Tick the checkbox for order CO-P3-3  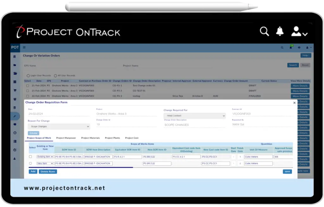click(28, 96)
